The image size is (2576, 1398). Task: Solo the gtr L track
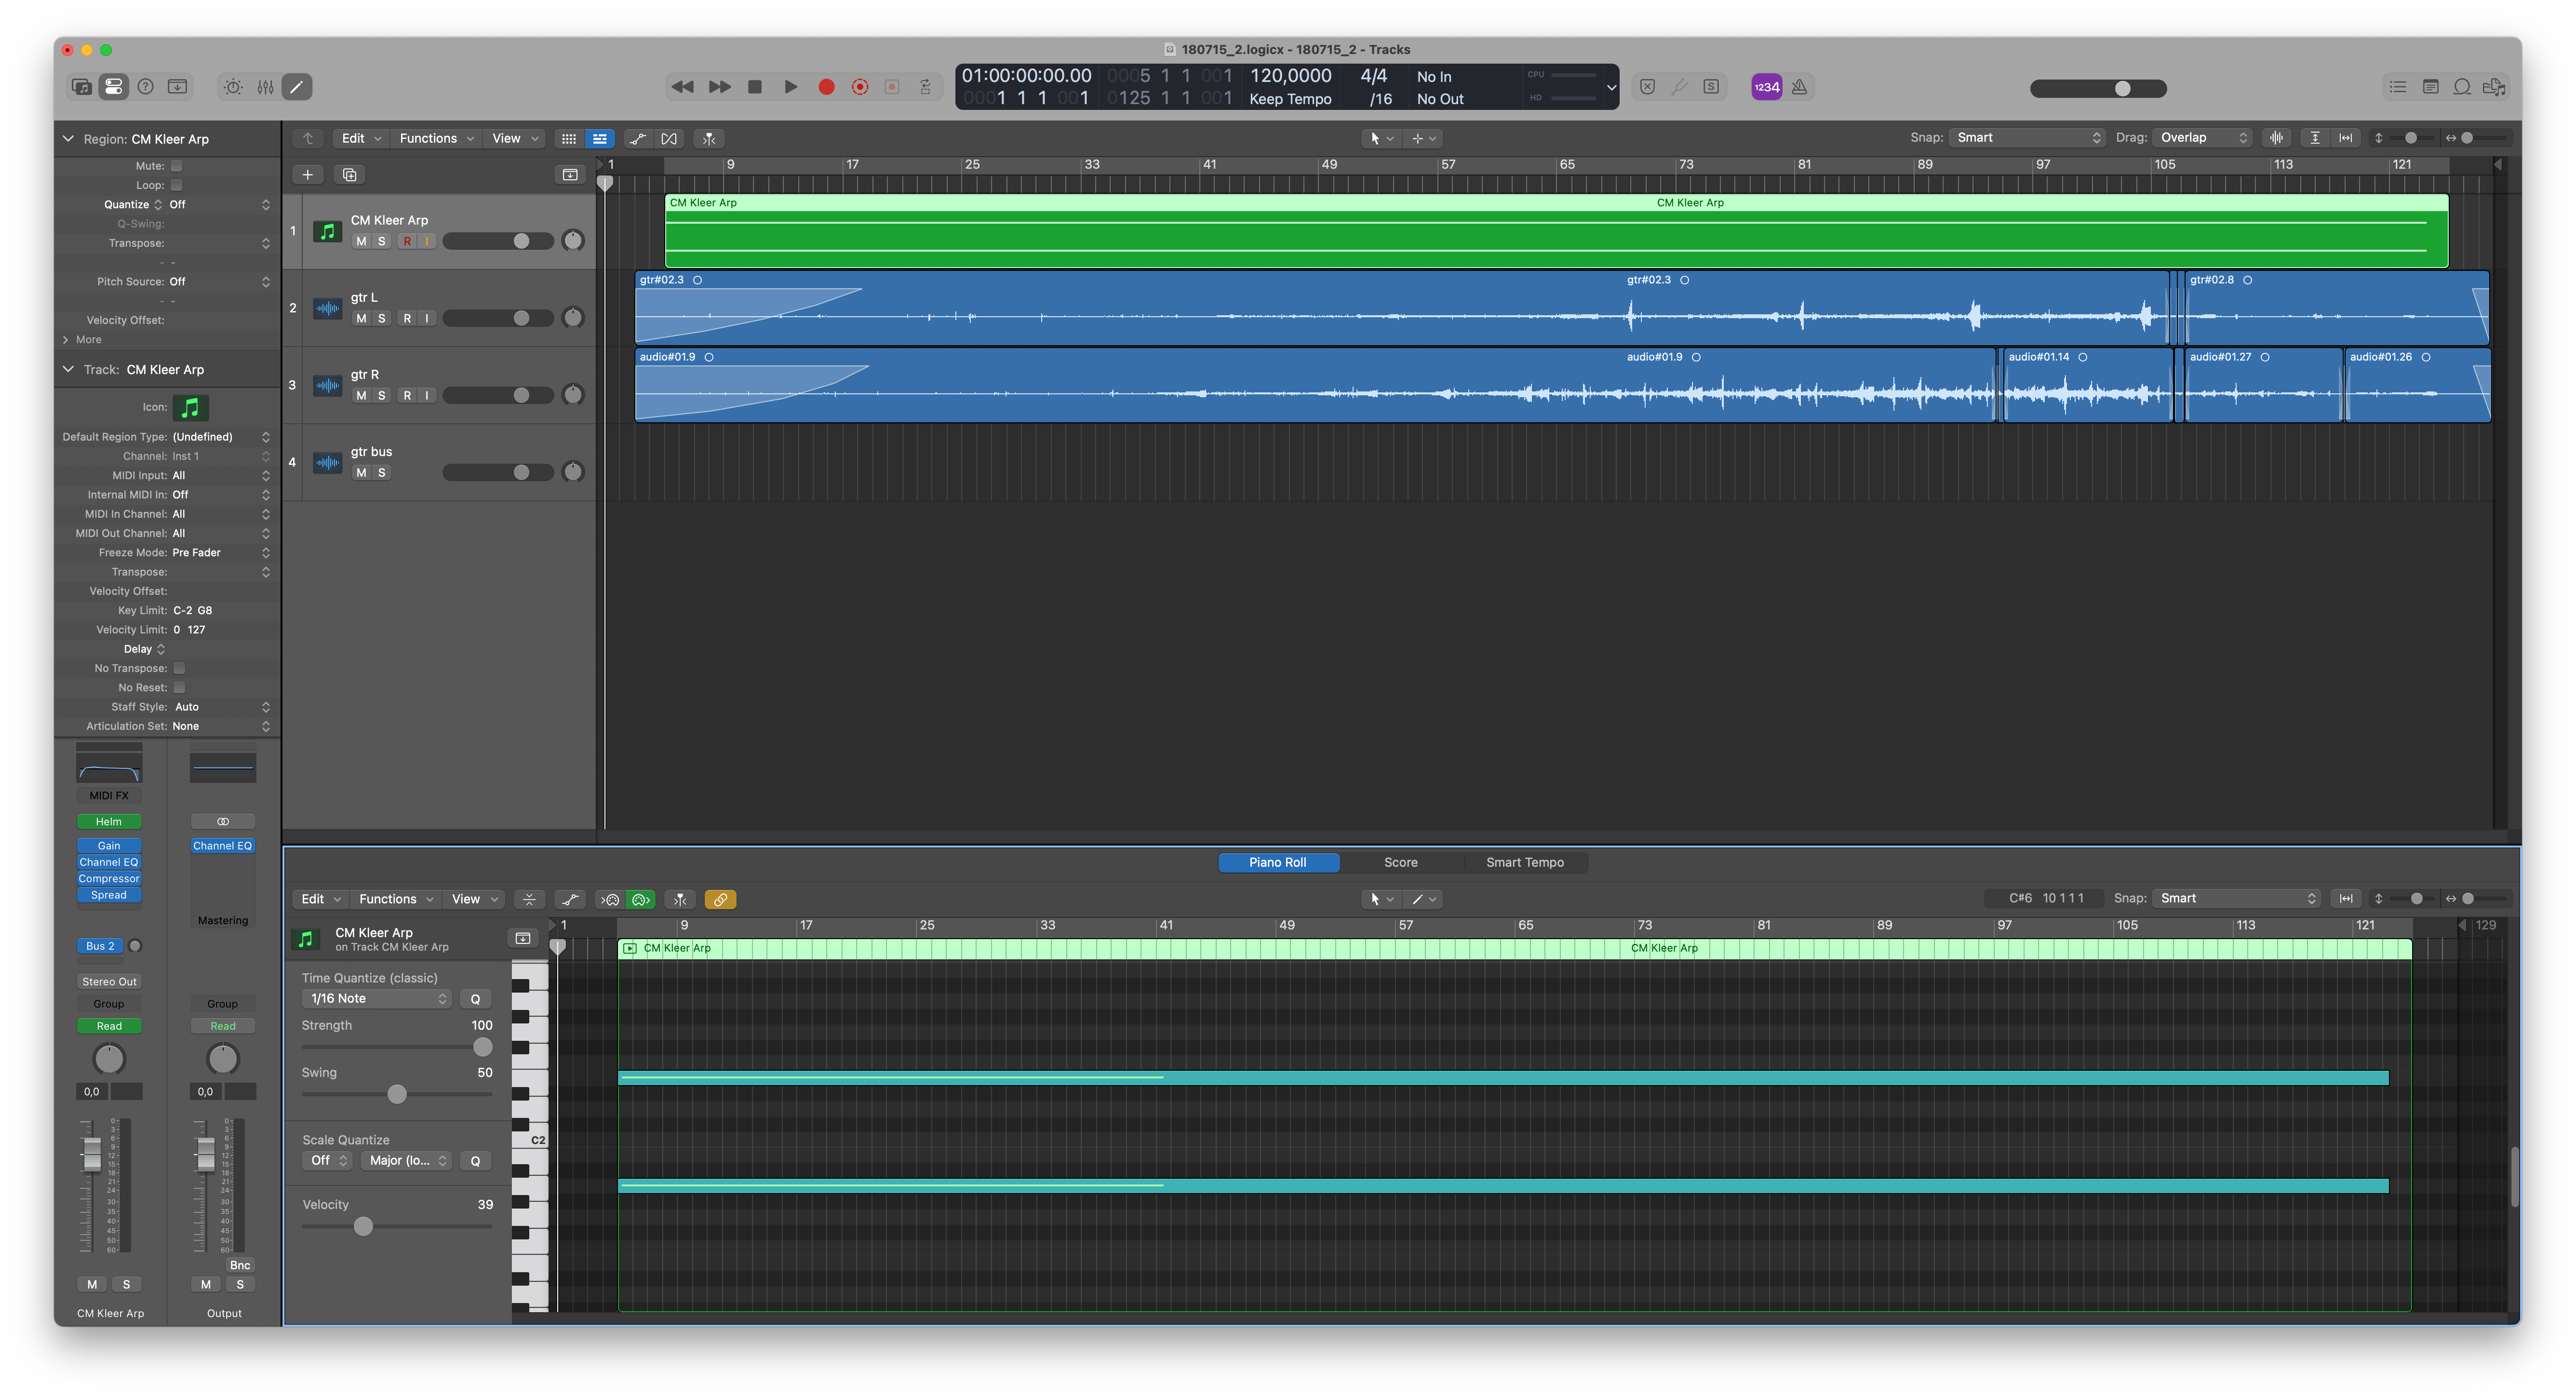[x=381, y=318]
